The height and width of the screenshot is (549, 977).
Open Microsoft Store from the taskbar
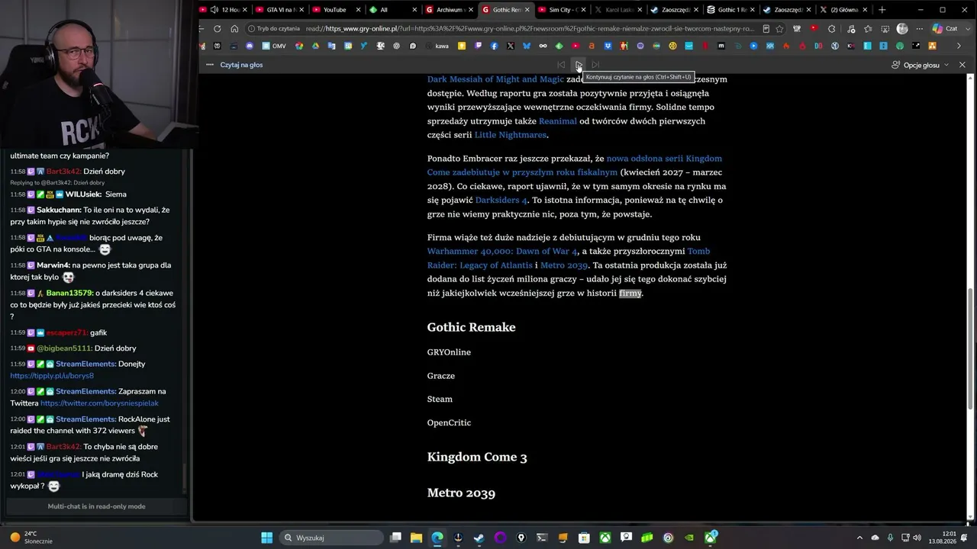click(584, 538)
